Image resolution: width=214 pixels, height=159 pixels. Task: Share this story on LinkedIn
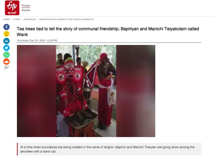pos(6,41)
